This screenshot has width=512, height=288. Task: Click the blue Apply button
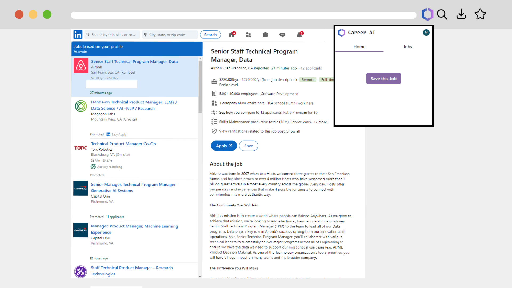coord(224,146)
